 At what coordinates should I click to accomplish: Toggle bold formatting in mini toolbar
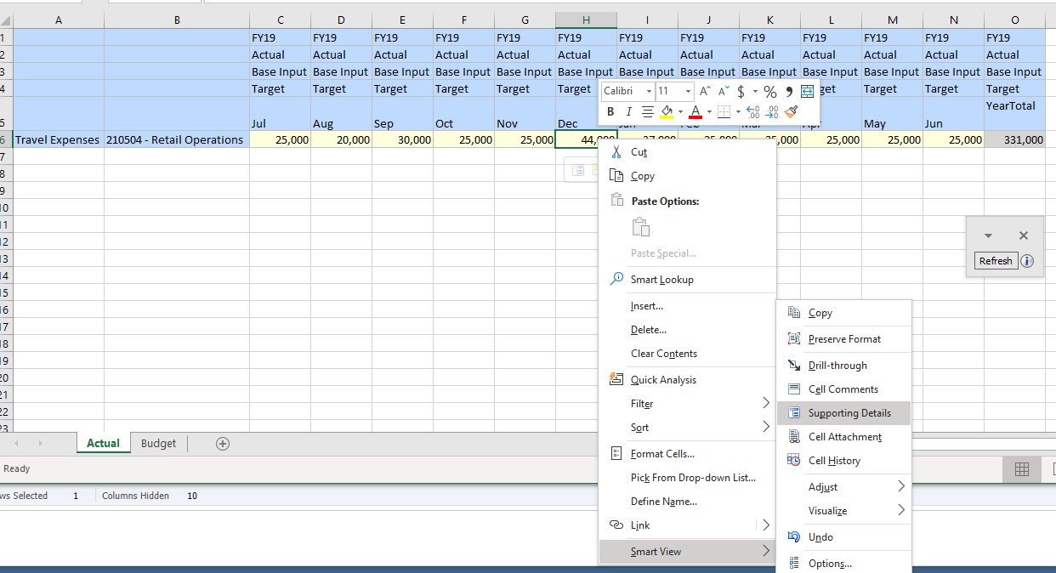(610, 111)
